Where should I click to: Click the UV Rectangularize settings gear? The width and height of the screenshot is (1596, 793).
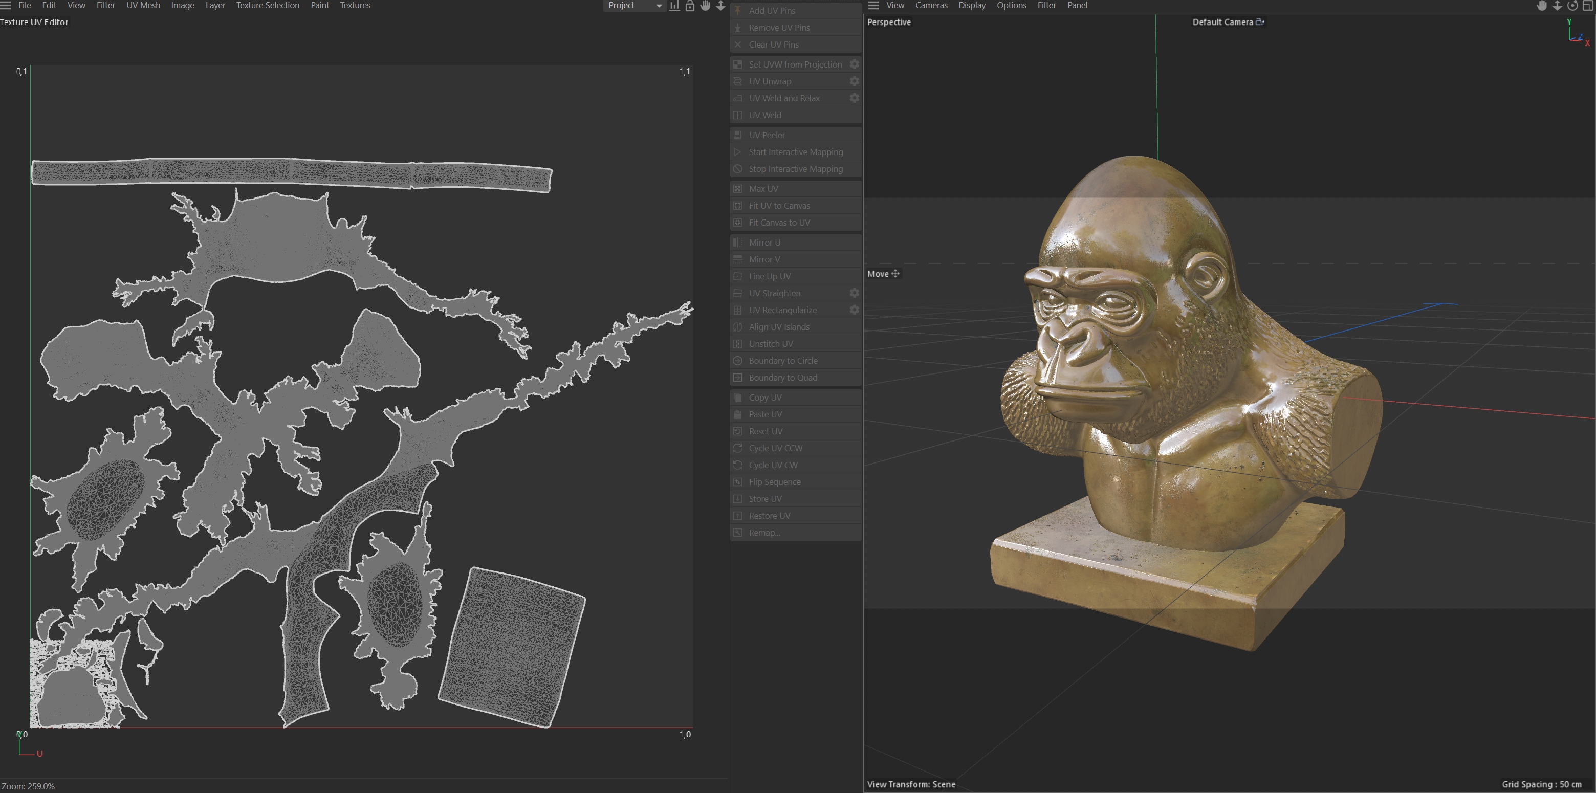pos(854,310)
